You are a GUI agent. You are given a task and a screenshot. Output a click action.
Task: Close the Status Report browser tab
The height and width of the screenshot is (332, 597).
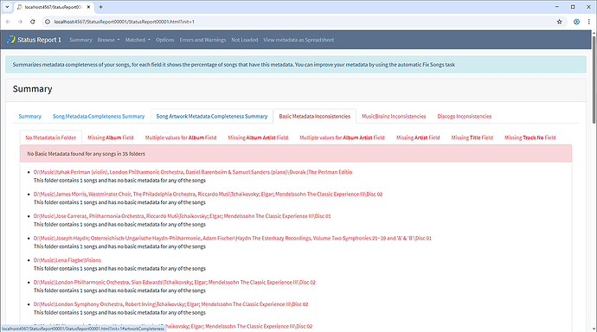[88, 7]
